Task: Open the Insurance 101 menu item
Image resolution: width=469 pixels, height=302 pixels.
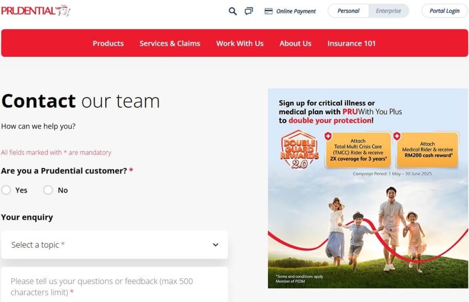Action: pos(351,43)
